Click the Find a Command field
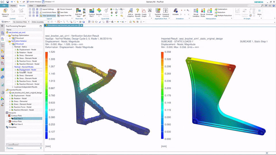Screen dimensions: 276x155 click(x=255, y=6)
